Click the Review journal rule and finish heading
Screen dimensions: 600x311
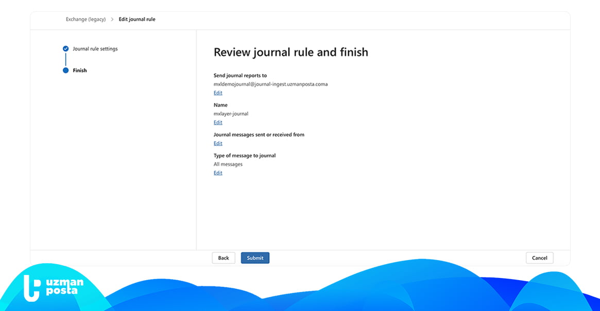(x=290, y=52)
